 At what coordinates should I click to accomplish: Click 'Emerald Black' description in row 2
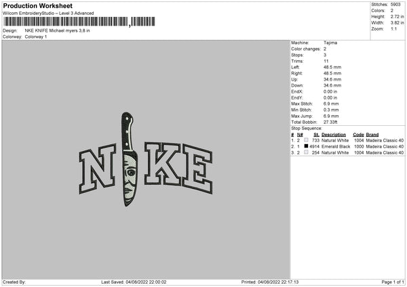336,147
